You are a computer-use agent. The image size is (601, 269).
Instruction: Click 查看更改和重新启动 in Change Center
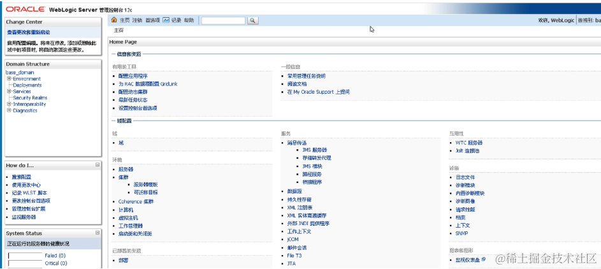click(29, 33)
